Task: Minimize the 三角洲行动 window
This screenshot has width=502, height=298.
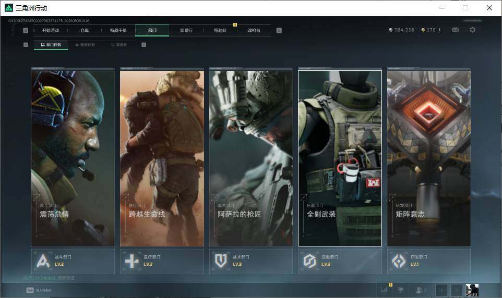Action: coord(442,8)
